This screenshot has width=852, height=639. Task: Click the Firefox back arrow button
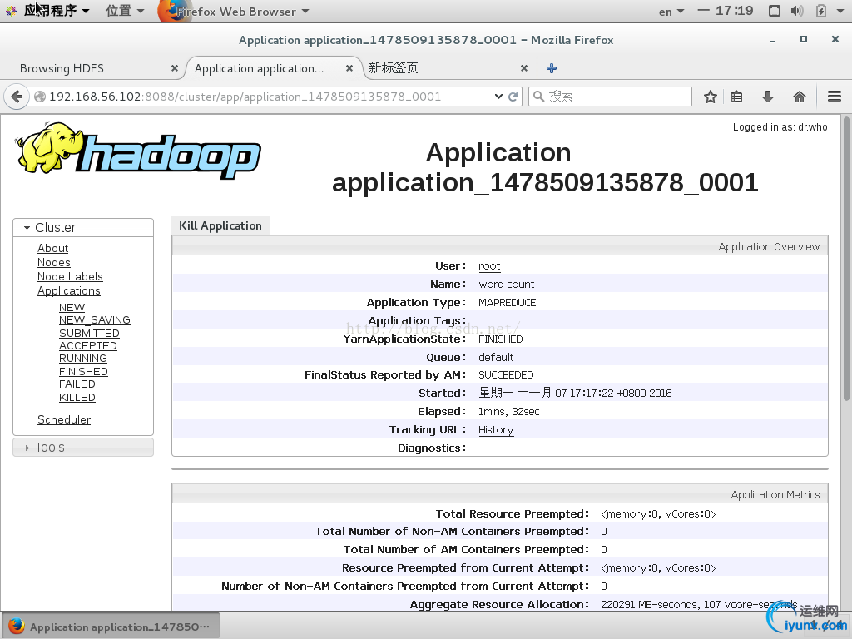16,97
